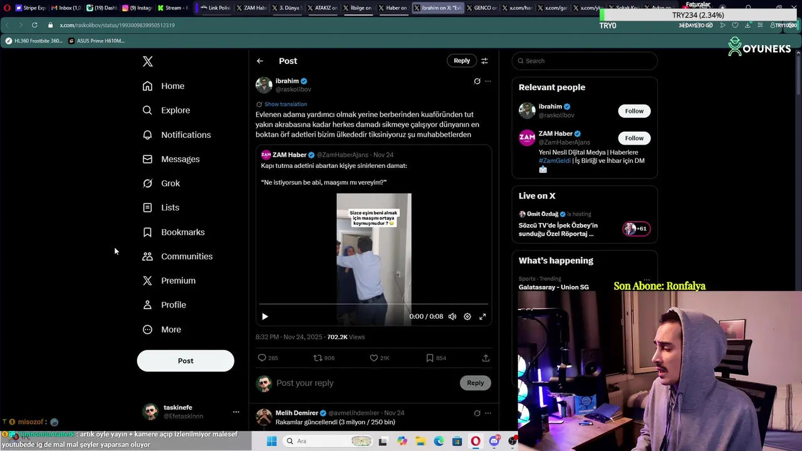This screenshot has height=451, width=802.
Task: Open Lists in the sidebar
Action: 160,207
